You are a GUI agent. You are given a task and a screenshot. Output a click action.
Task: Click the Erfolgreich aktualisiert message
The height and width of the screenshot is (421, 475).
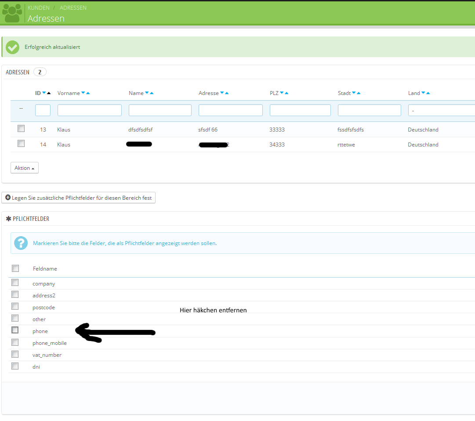[52, 47]
